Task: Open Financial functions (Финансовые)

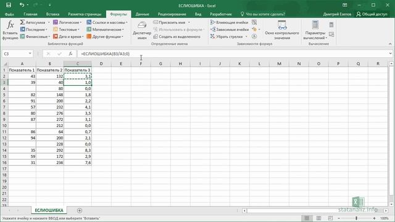Action: point(35,36)
